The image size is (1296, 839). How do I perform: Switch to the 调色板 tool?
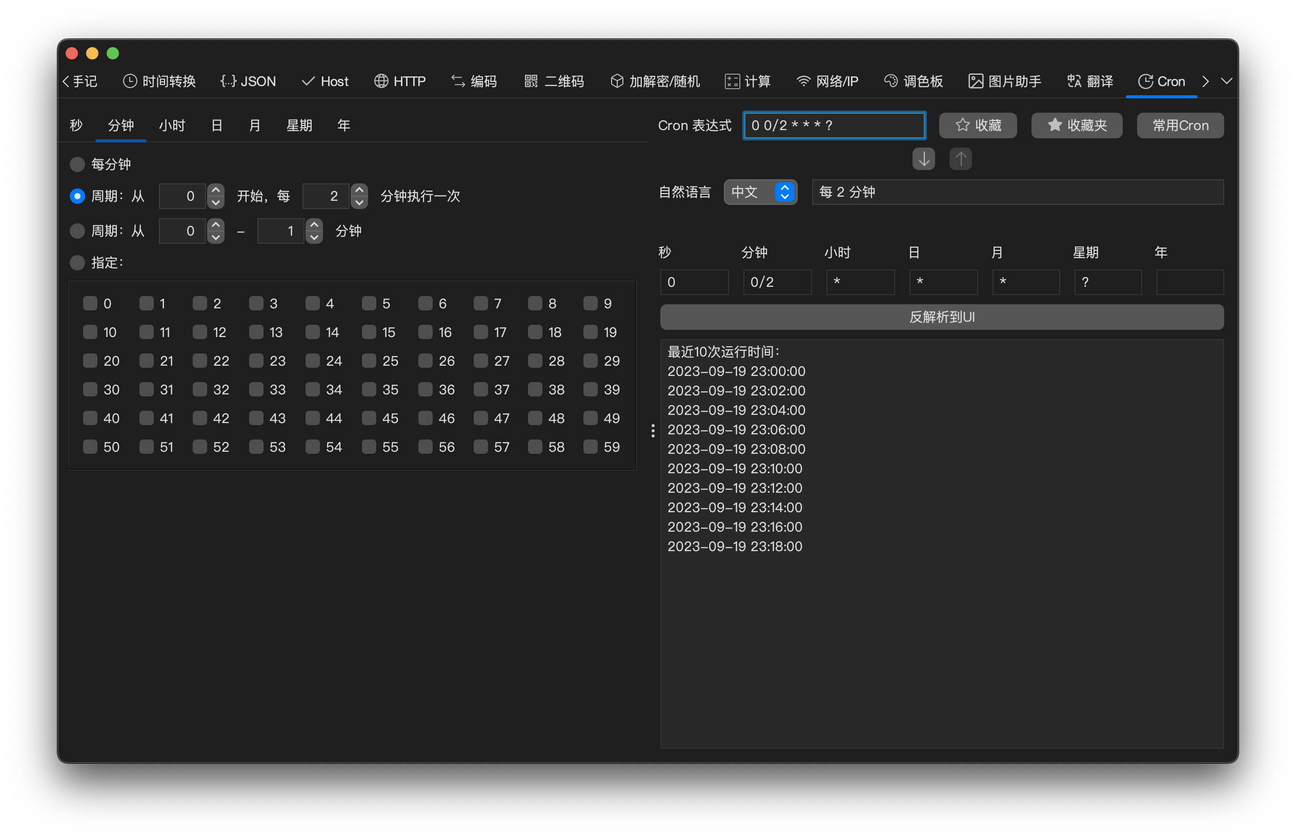point(914,81)
